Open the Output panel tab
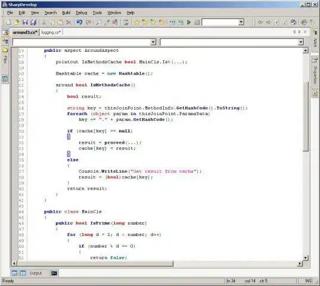The height and width of the screenshot is (286, 320). (36, 273)
